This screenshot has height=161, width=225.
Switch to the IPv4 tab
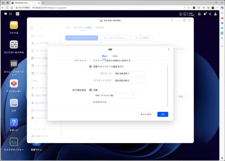104,56
